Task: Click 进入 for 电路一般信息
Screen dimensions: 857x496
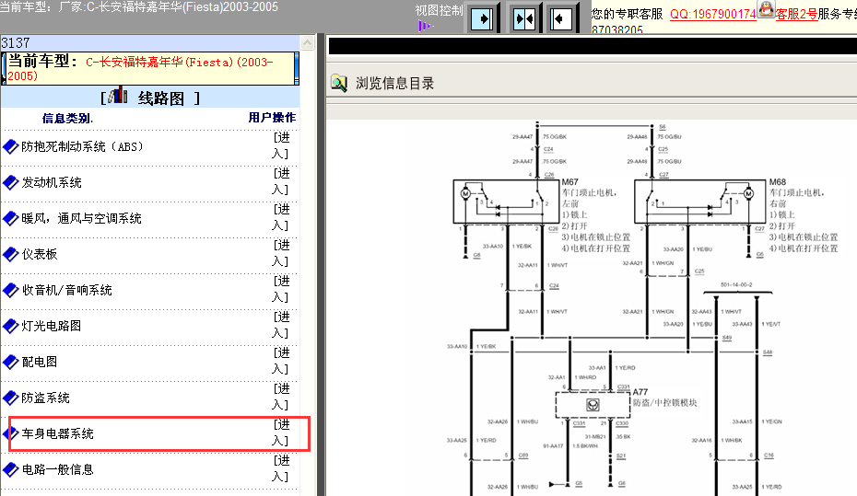Action: pos(281,468)
